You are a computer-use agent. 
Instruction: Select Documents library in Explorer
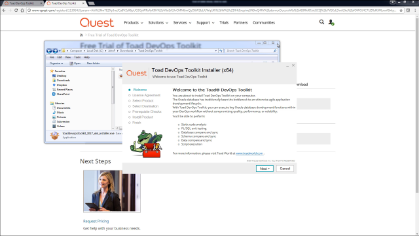(61, 108)
